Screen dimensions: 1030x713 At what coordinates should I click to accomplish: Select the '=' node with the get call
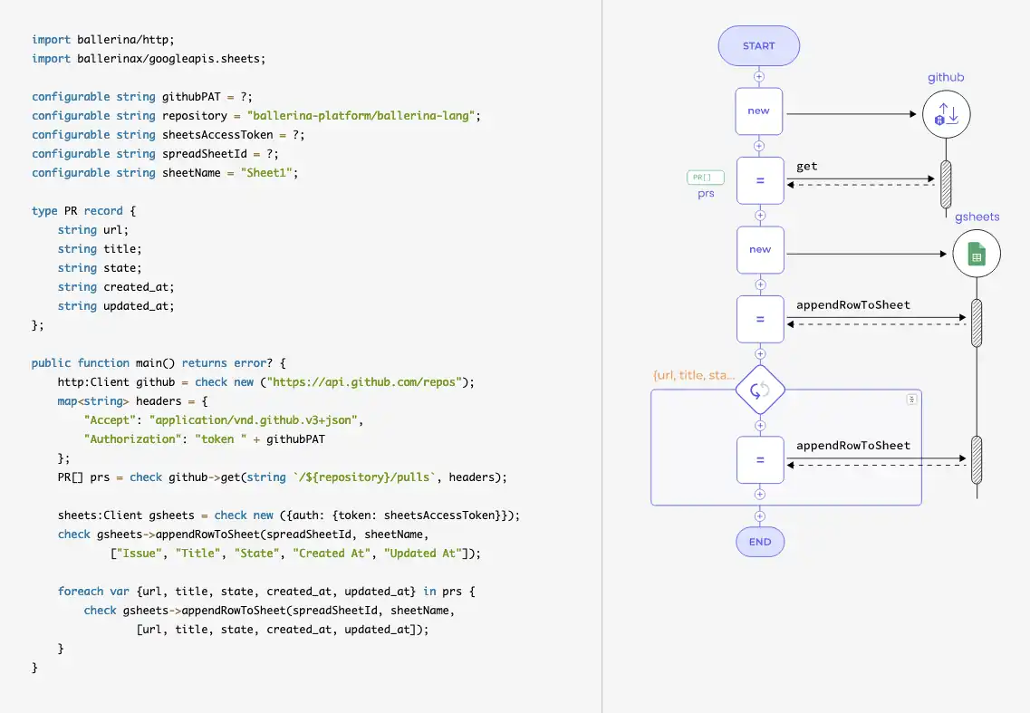click(x=760, y=180)
